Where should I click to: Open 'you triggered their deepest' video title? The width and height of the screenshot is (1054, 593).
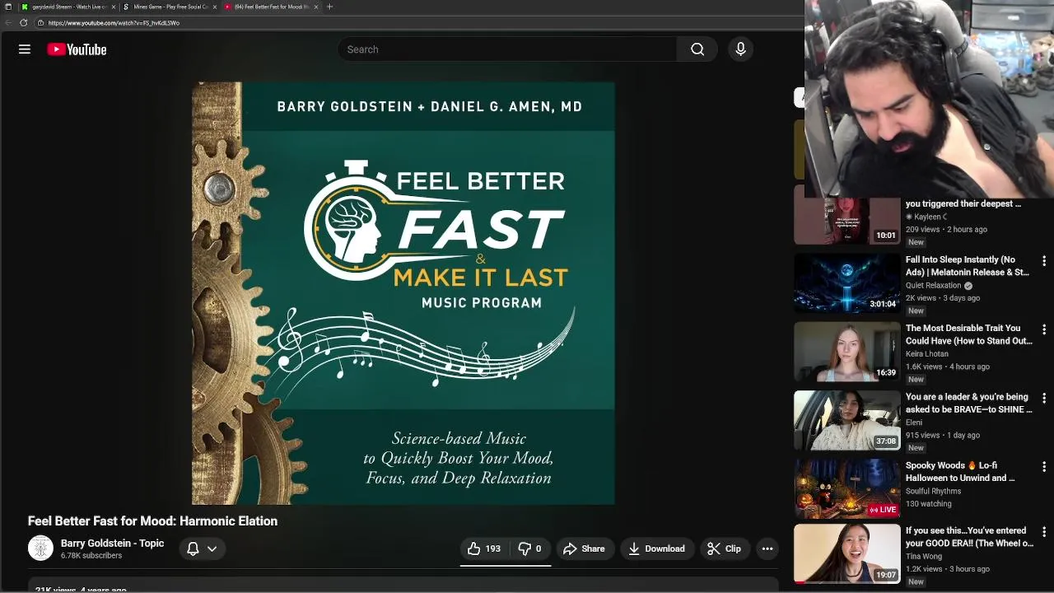[963, 203]
